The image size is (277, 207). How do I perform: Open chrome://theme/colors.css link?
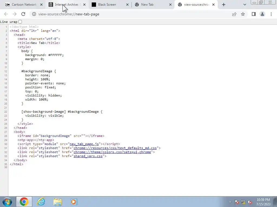[x=112, y=152]
